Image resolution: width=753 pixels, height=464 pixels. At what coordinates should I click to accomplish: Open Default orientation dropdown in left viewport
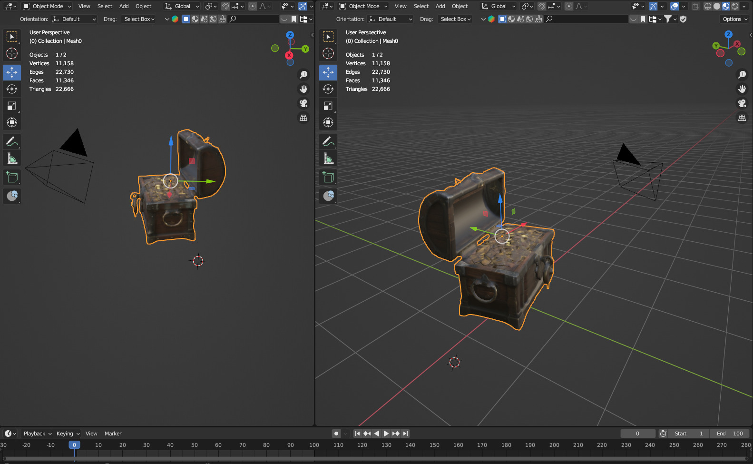74,19
